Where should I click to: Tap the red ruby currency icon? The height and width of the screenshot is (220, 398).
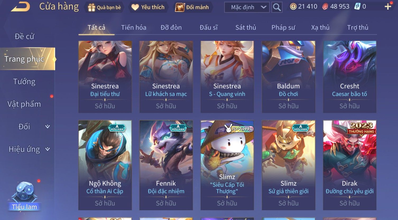pyautogui.click(x=325, y=7)
